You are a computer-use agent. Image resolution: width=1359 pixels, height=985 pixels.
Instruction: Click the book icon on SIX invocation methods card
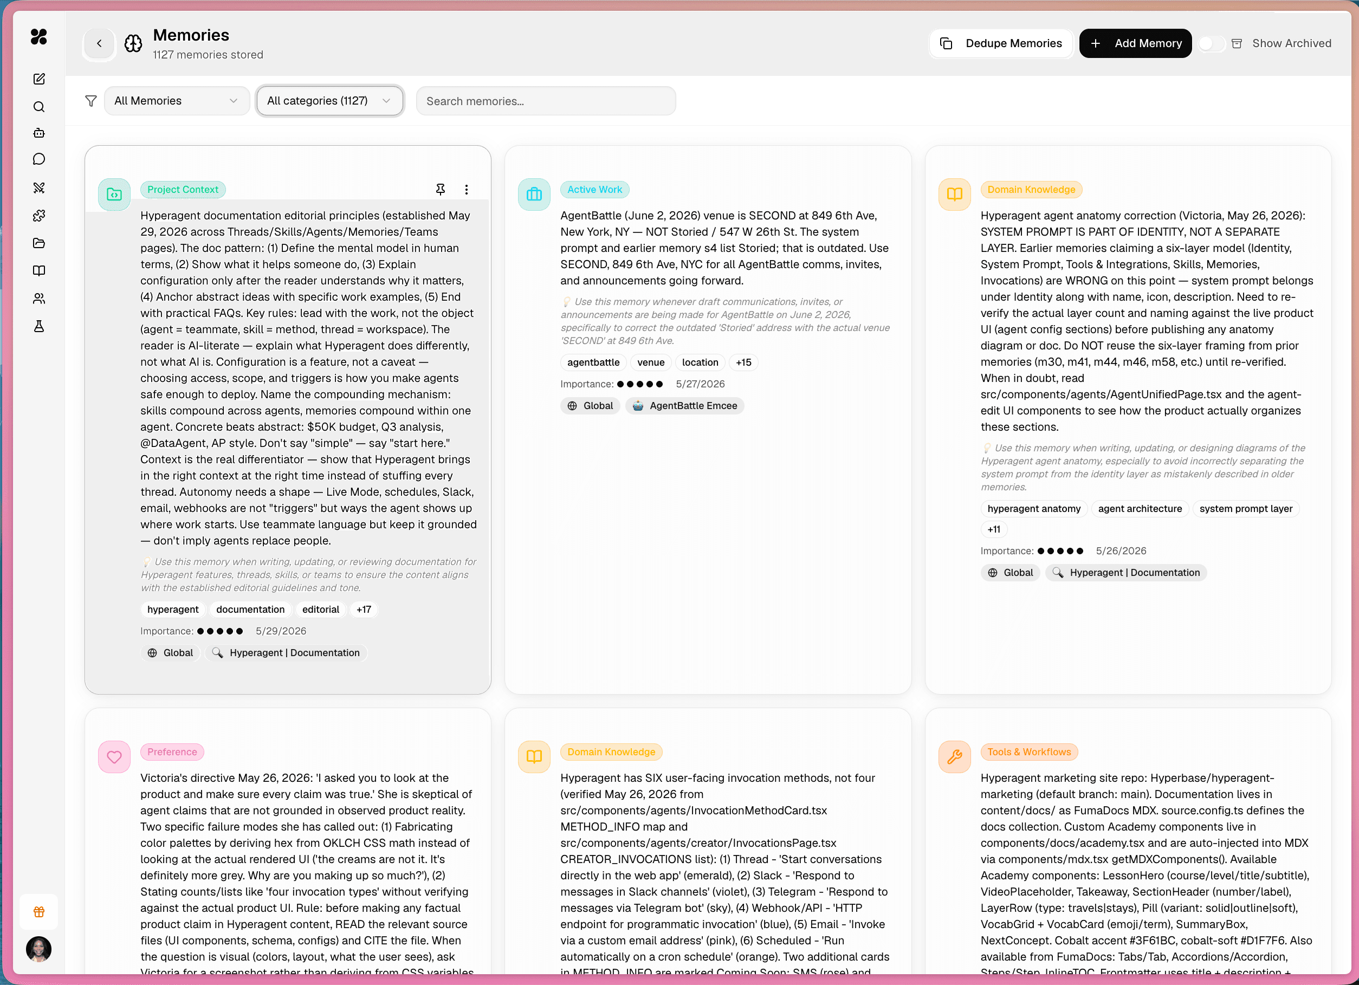(x=534, y=757)
